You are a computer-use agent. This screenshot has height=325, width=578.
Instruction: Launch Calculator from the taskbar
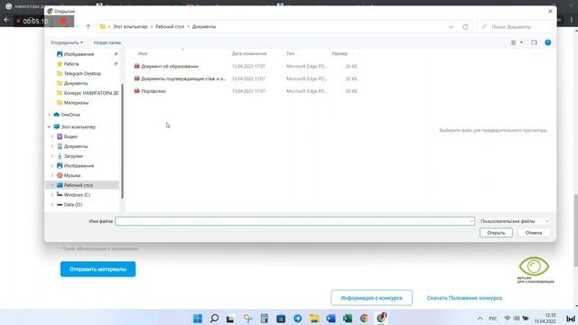[264, 319]
